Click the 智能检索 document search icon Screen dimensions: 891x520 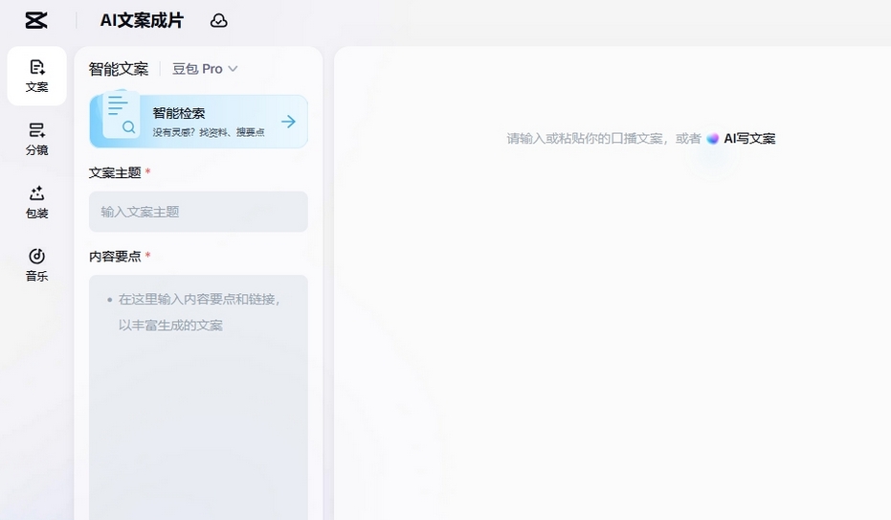coord(121,116)
